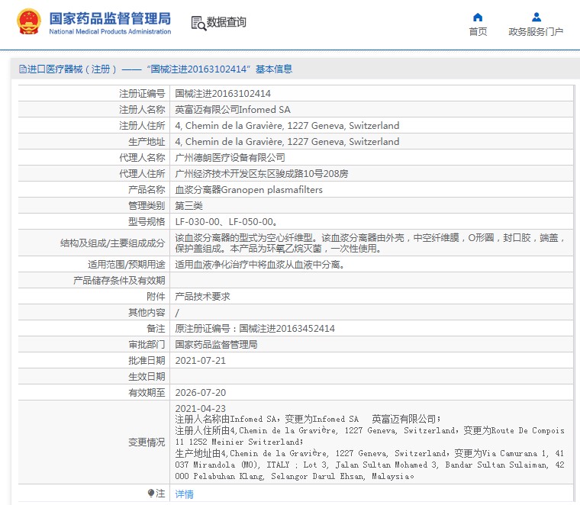Click the national emblem logo
This screenshot has height=505, width=580.
pos(29,23)
